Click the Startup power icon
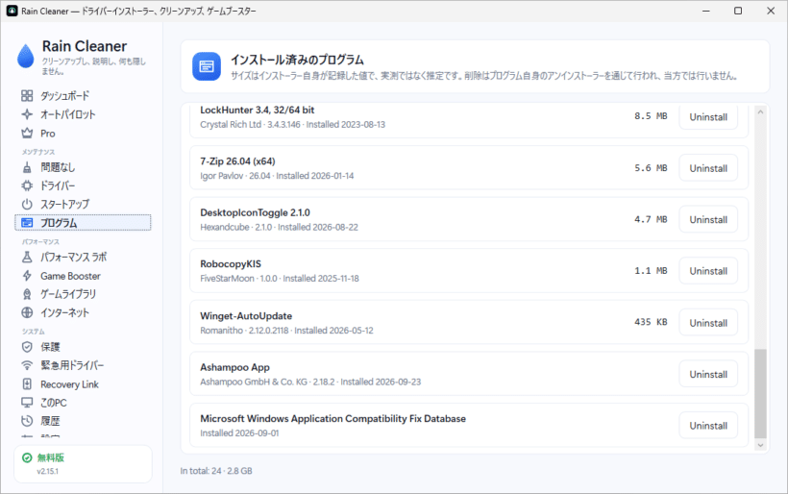The image size is (788, 494). tap(27, 204)
